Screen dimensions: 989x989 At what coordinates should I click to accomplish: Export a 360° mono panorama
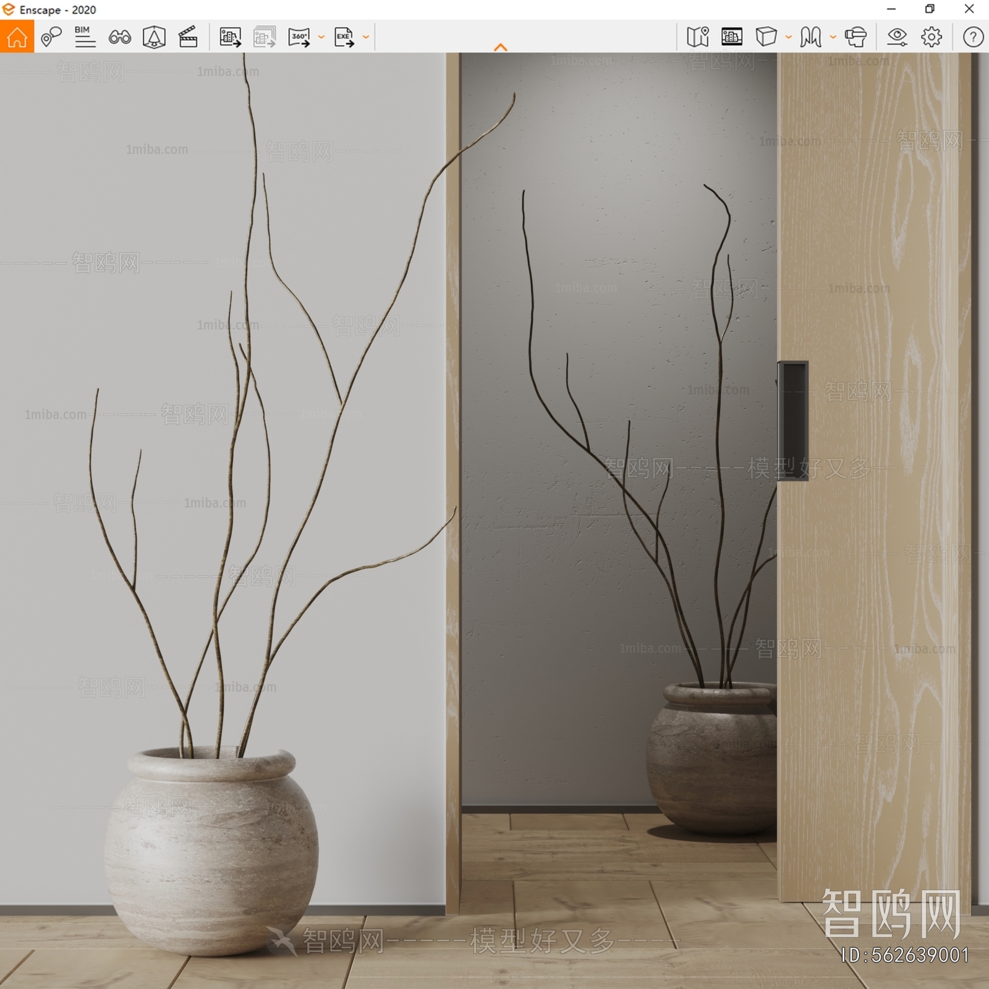[299, 37]
